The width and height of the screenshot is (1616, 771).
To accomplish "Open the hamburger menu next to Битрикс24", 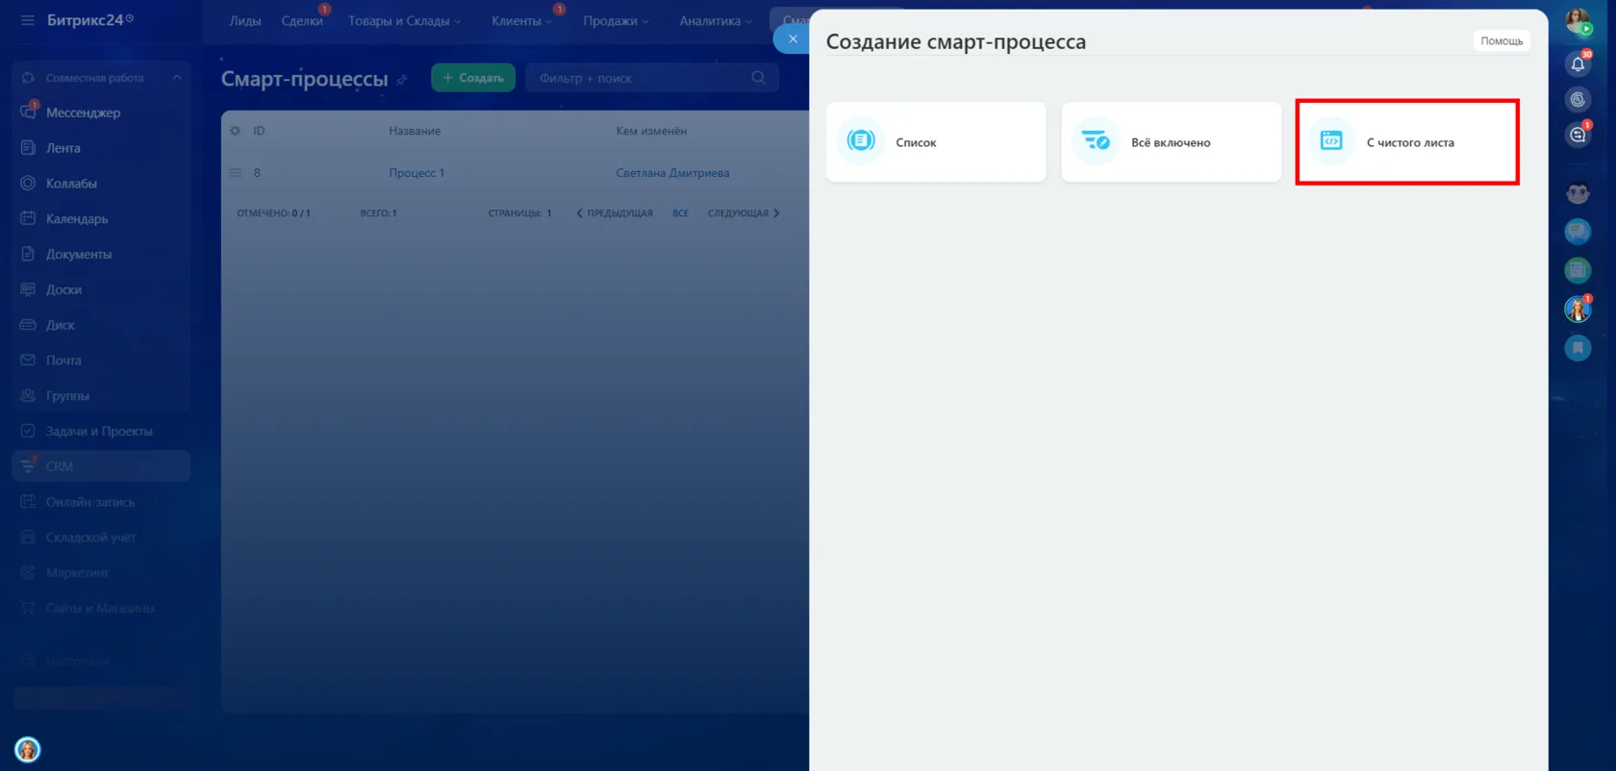I will tap(27, 20).
